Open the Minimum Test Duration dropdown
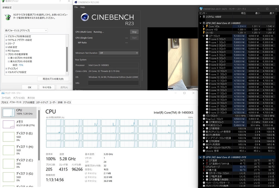This screenshot has height=188, width=279. (x=119, y=53)
